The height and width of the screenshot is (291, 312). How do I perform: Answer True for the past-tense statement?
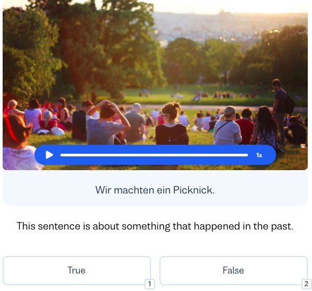point(77,270)
